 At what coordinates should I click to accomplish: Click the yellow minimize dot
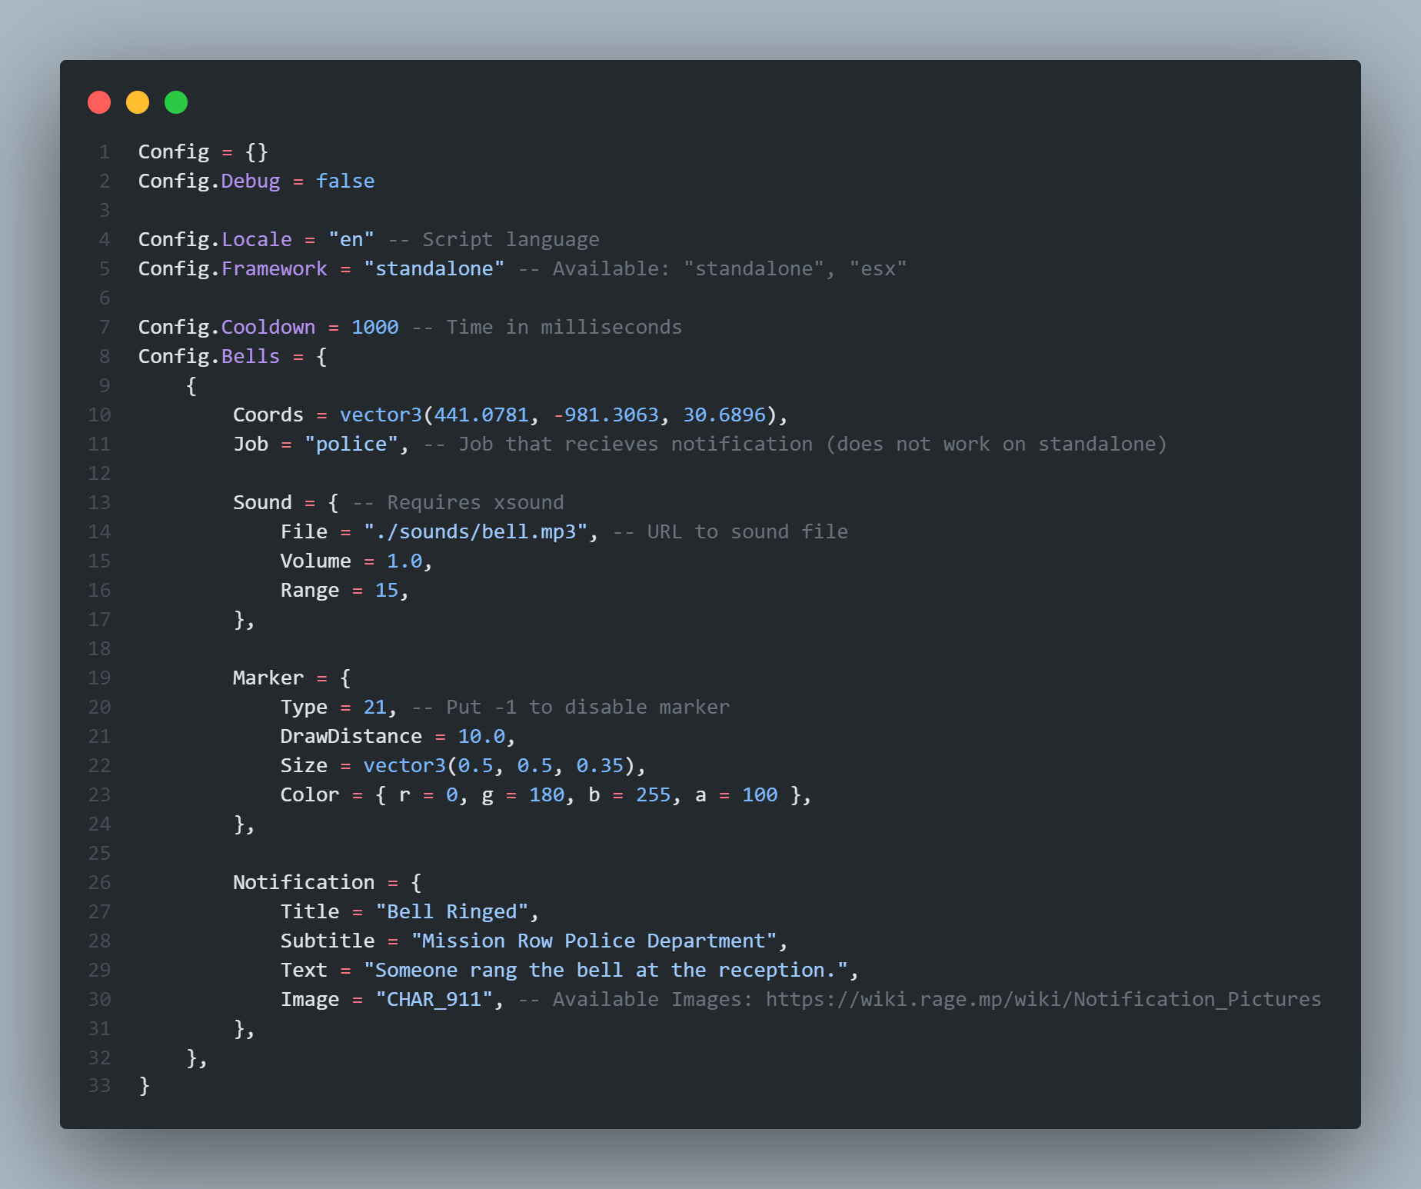click(138, 102)
